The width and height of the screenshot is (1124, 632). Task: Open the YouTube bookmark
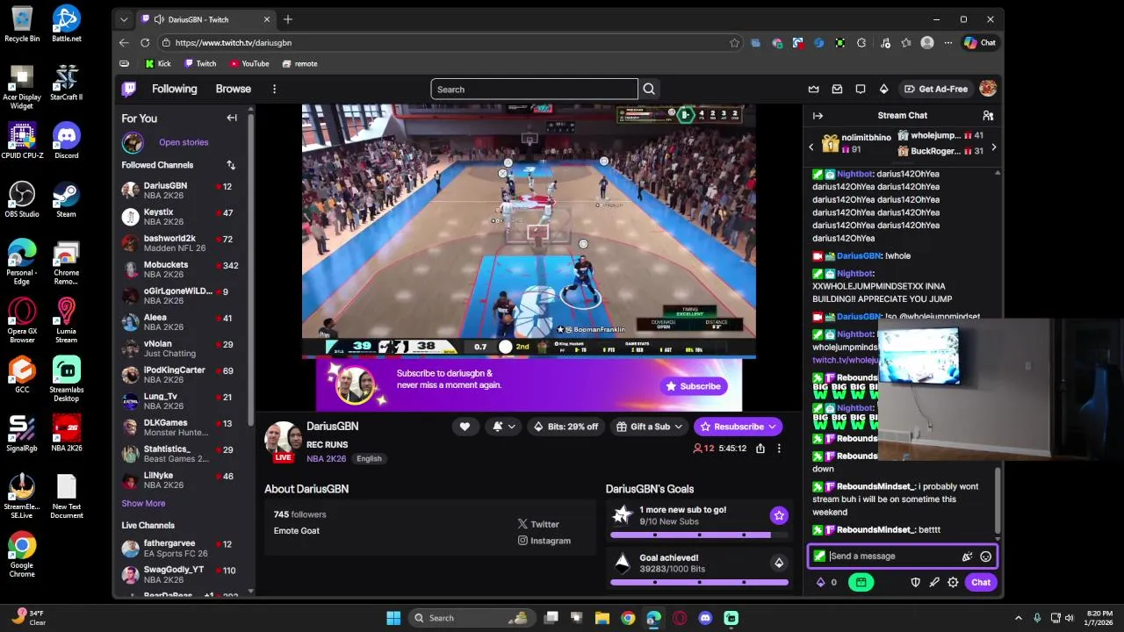(x=249, y=63)
